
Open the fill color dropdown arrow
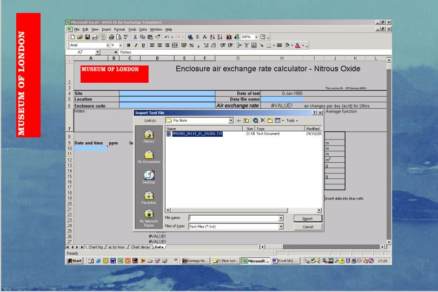pos(292,45)
